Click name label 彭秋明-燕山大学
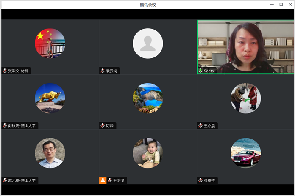 [22, 125]
